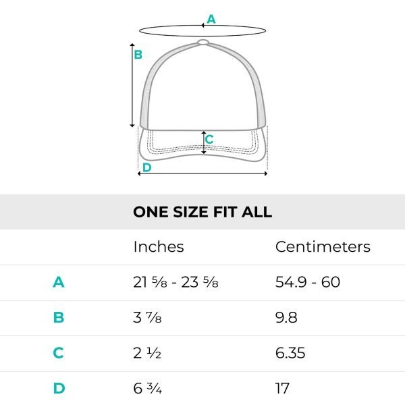Click the 2 ½ inches value
Image resolution: width=405 pixels, height=405 pixels.
pyautogui.click(x=147, y=352)
